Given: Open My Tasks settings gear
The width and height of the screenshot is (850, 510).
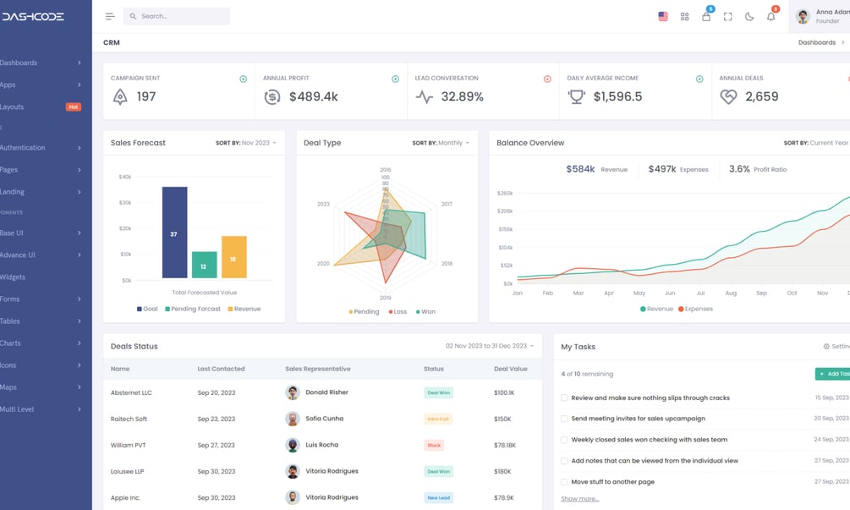Looking at the screenshot, I should (826, 346).
